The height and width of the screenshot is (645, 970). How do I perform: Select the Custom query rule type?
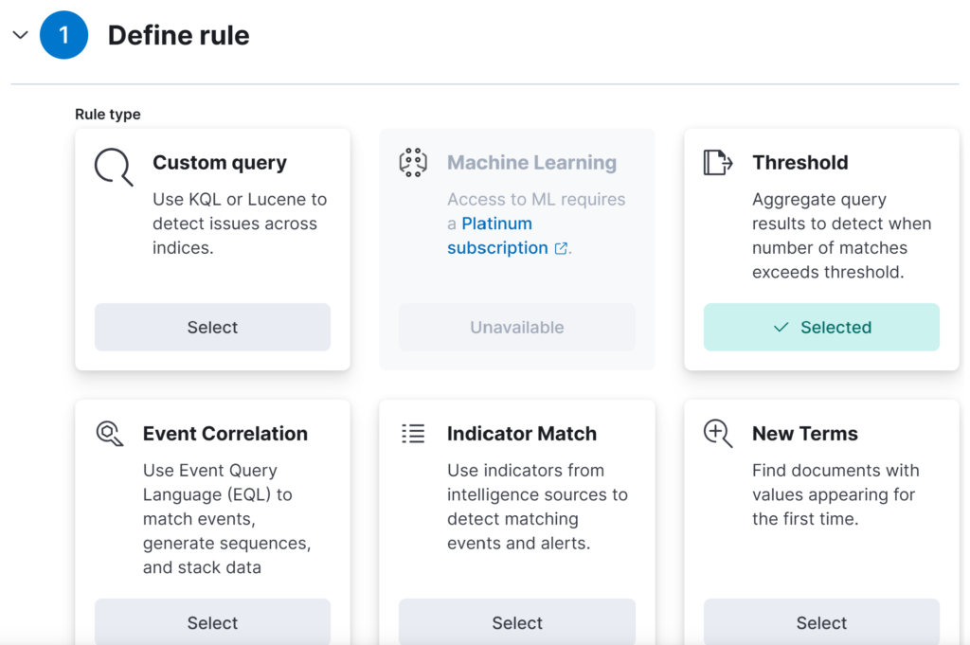point(212,327)
